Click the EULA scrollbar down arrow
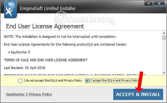Screen dimensions: 167x103 click(164, 73)
